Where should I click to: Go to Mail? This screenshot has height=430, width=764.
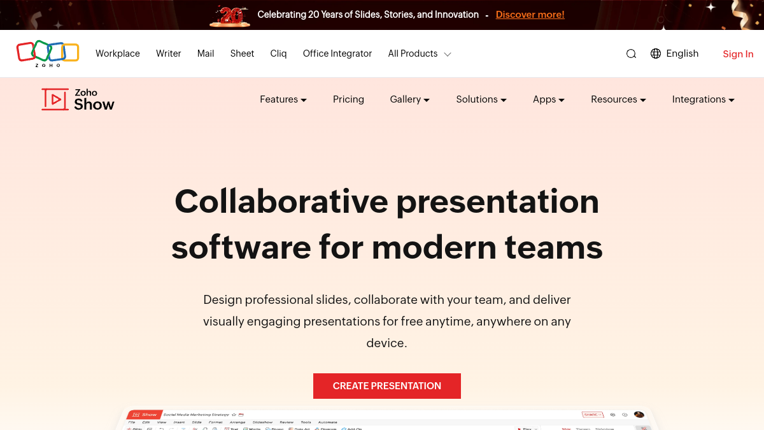click(x=206, y=54)
